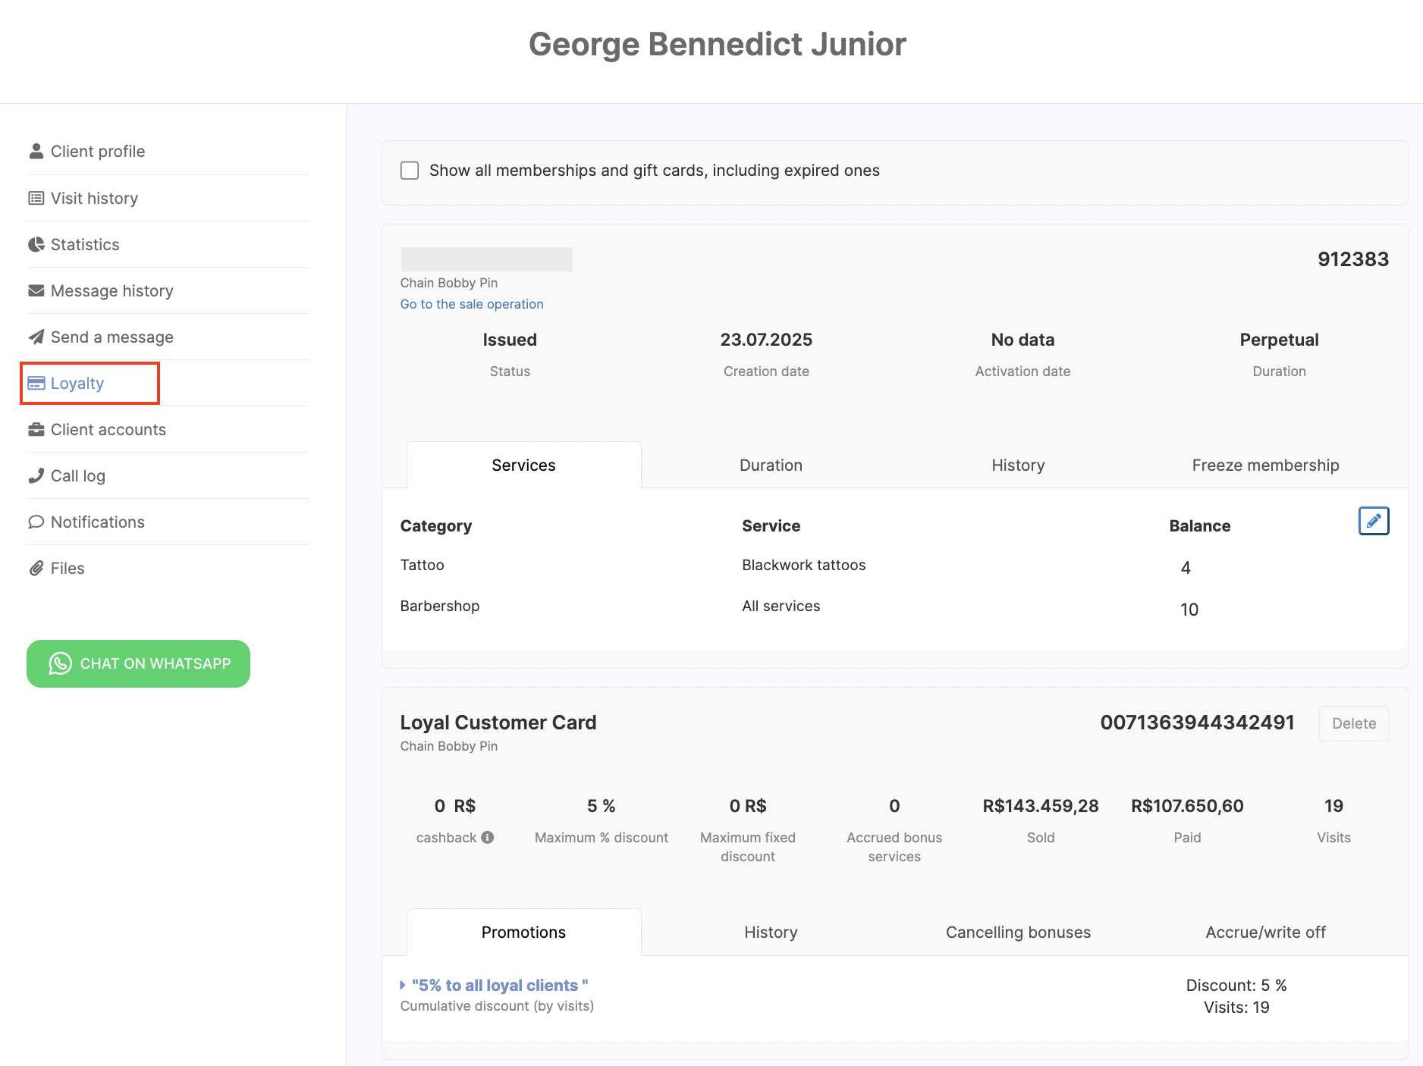The width and height of the screenshot is (1423, 1066).
Task: Click the Client profile person icon
Action: 36,152
